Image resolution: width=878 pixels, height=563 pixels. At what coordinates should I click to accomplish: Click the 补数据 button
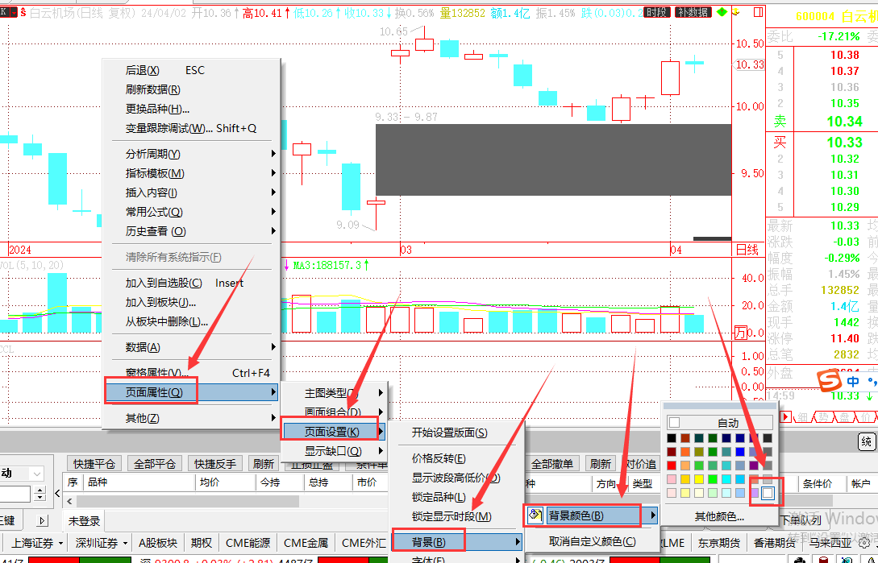[693, 12]
